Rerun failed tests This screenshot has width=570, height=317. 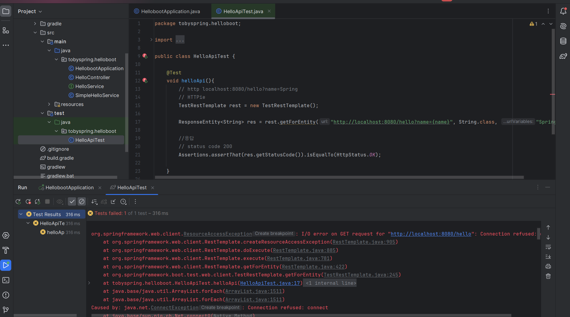click(28, 202)
